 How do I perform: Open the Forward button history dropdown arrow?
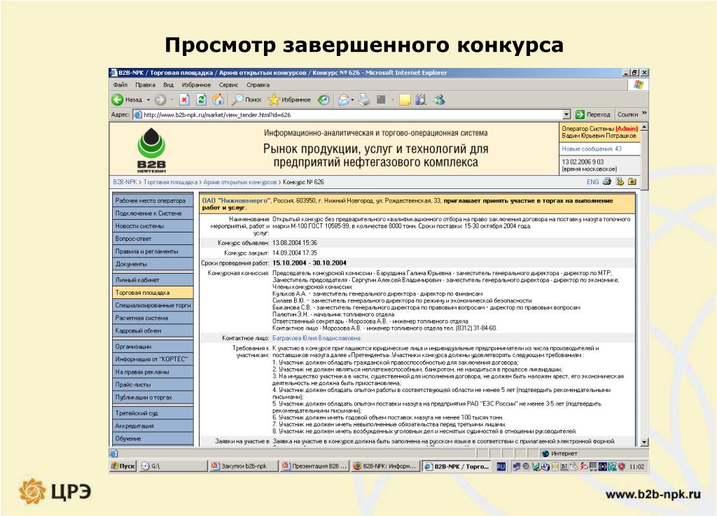[x=172, y=99]
